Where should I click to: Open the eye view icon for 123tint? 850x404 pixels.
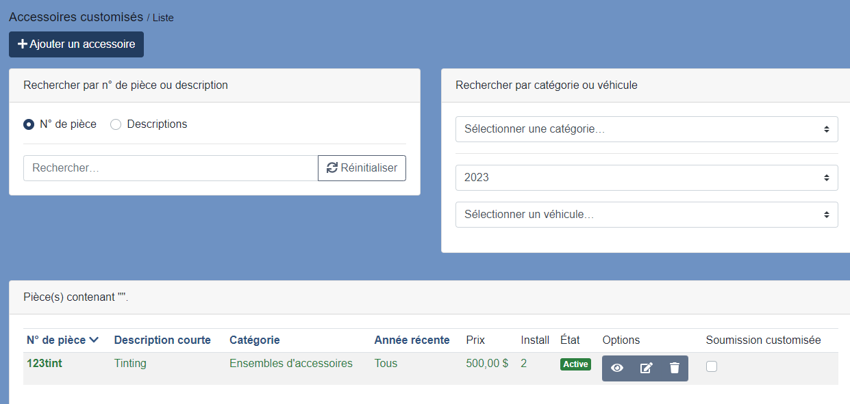coord(616,368)
